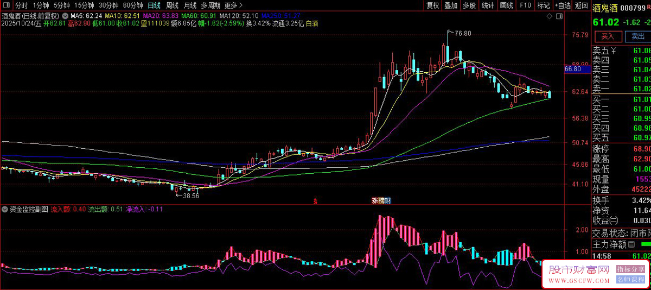Screen dimensions: 651x290
Task: Click the 榜 tag on timeline
Action: 381,200
